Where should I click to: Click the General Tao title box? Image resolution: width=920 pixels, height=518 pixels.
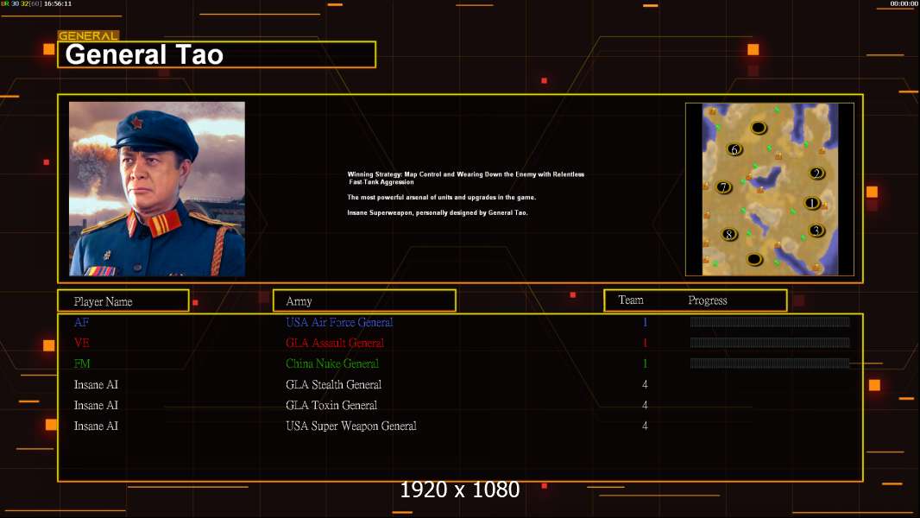pos(217,54)
